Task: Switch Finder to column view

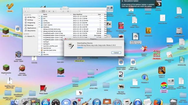Action: pos(46,11)
